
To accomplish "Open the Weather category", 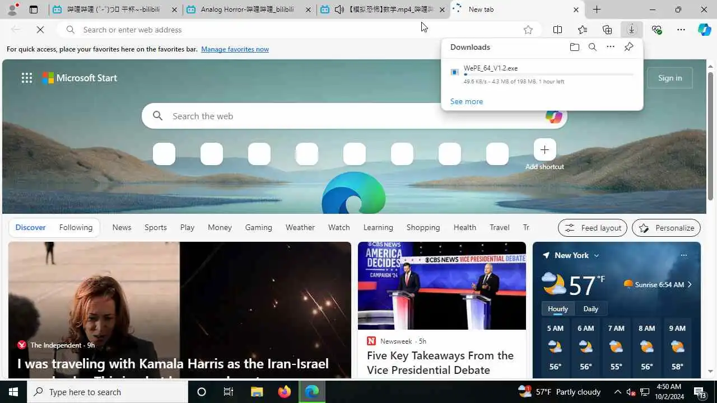I will click(300, 227).
